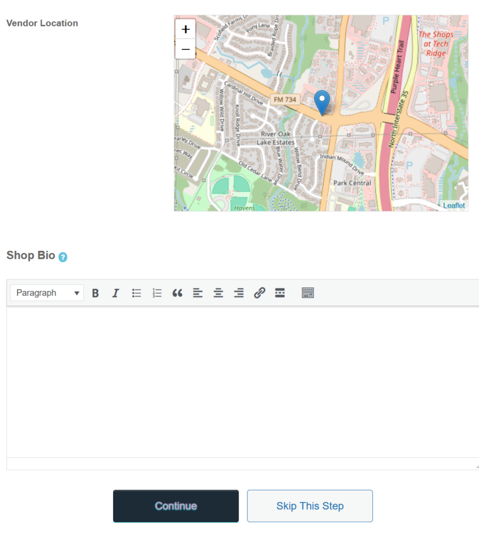Click Skip This Step
Image resolution: width=479 pixels, height=544 pixels.
[310, 506]
